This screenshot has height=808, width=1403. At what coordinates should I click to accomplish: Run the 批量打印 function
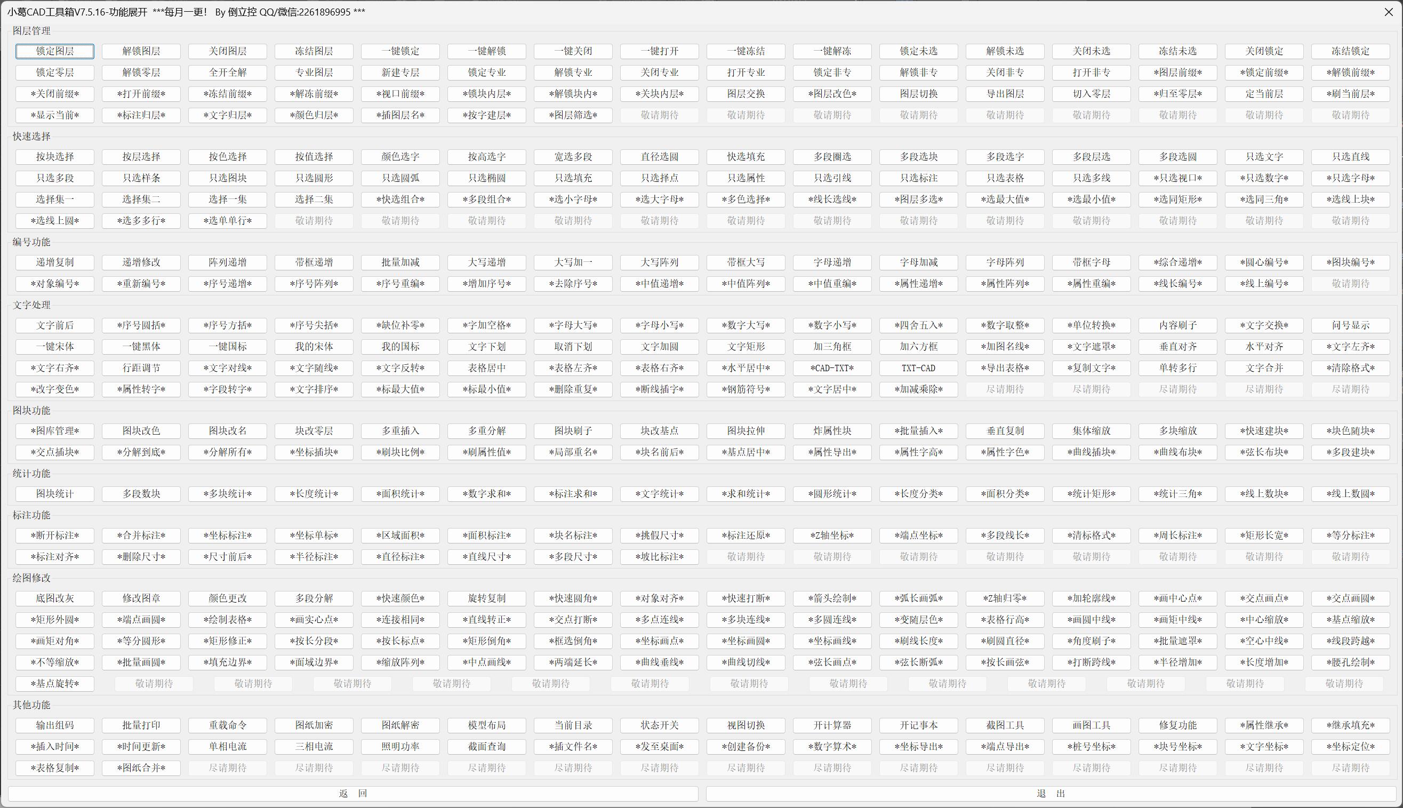141,725
